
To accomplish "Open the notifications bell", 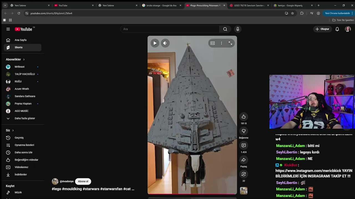I will [337, 29].
